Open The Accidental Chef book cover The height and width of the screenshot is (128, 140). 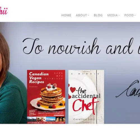click(86, 97)
